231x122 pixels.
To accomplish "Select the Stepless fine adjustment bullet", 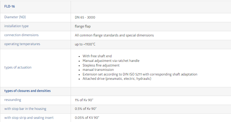I will tap(101, 65).
